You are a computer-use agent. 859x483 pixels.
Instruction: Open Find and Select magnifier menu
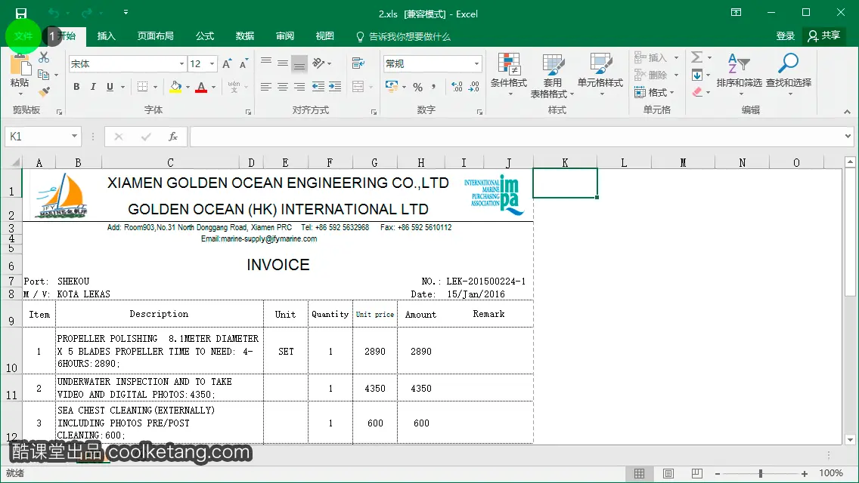(x=789, y=75)
